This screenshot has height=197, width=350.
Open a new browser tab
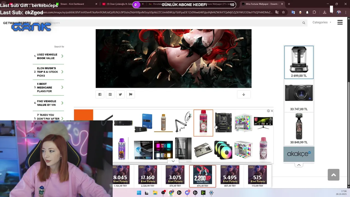coord(289,4)
